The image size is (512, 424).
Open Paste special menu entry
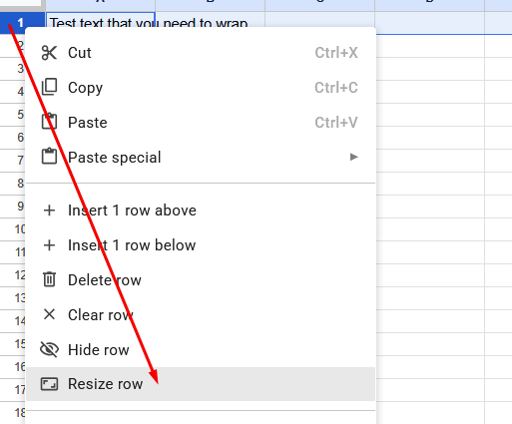pyautogui.click(x=201, y=158)
